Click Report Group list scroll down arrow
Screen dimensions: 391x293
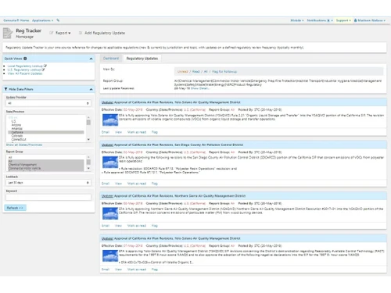pos(88,169)
